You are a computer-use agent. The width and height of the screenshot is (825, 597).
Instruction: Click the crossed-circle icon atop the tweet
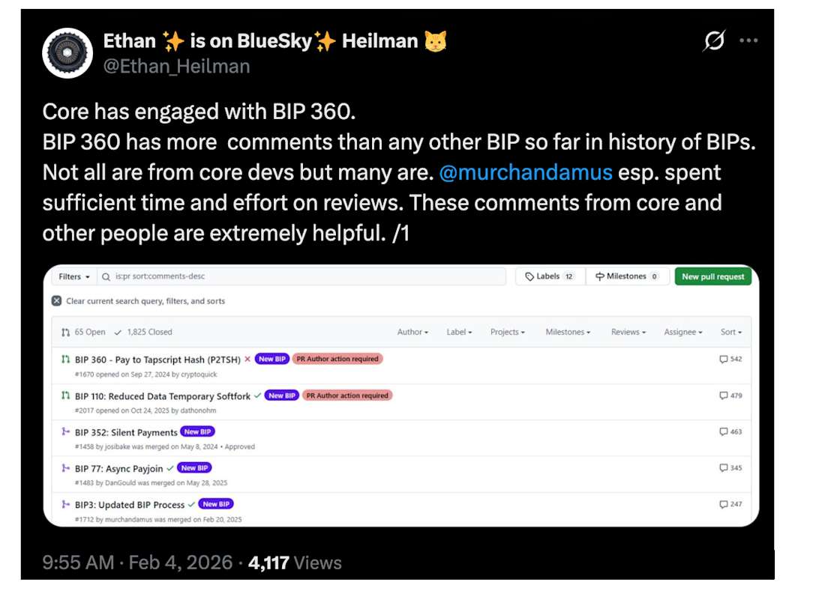point(713,42)
